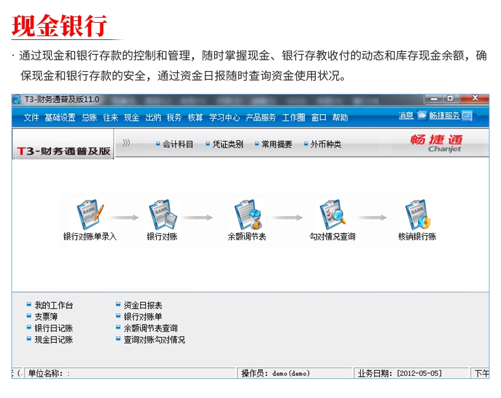
Task: Open the 现金 menu
Action: pos(131,118)
